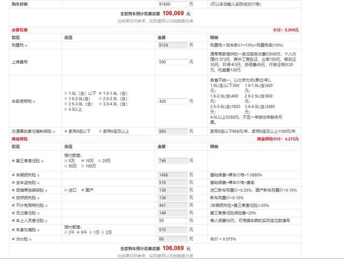Click the help icon beside 车船使用税
The width and height of the screenshot is (344, 259).
click(34, 102)
